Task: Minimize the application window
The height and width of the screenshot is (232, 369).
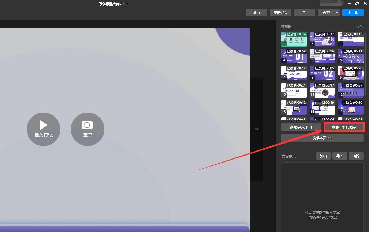Action: pos(349,3)
